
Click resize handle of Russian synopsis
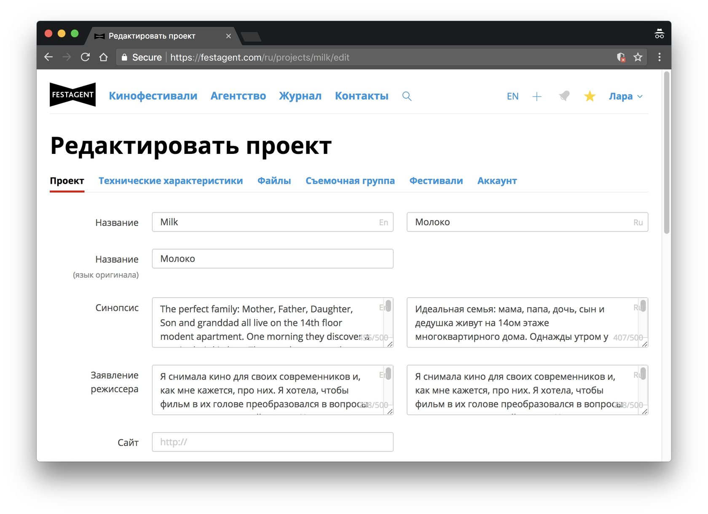[644, 344]
